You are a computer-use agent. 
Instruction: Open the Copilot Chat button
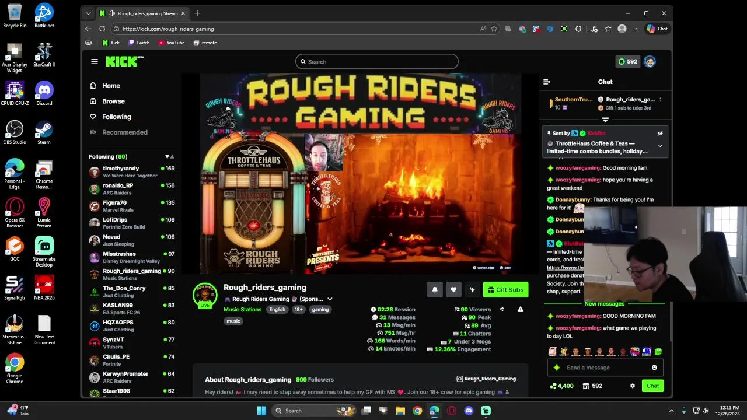click(657, 29)
